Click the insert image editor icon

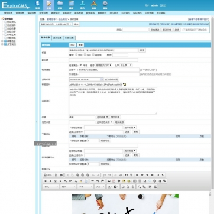pyautogui.click(x=109, y=181)
